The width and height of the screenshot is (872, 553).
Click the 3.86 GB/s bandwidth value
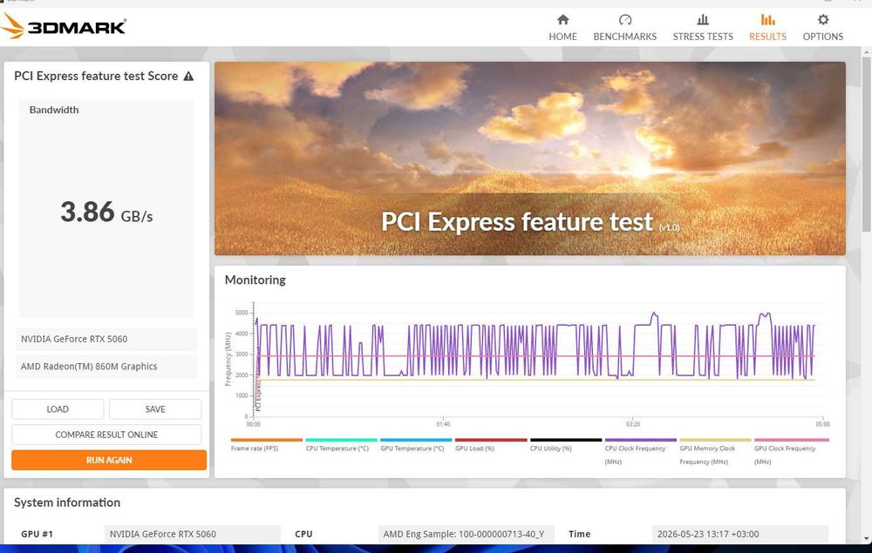tap(106, 212)
